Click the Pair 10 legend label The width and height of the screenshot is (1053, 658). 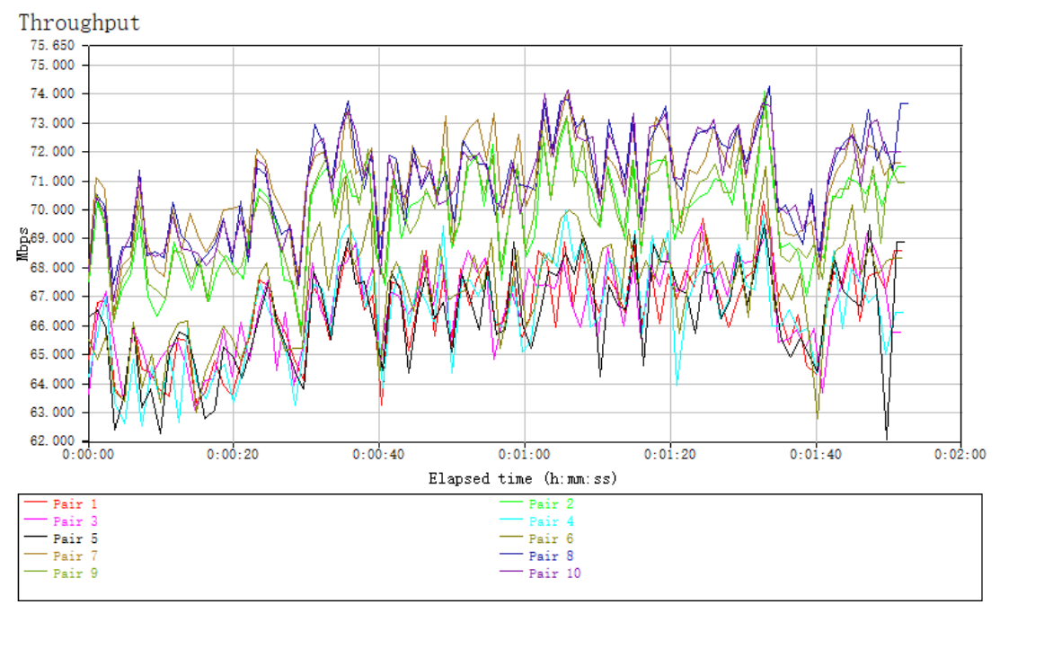click(554, 574)
